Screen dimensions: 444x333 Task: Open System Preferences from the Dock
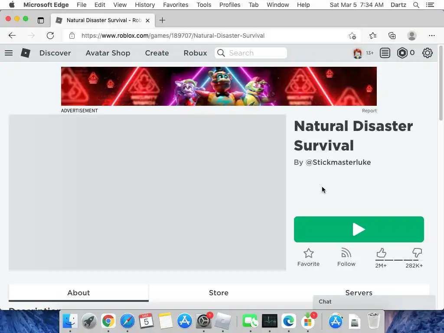(x=204, y=321)
